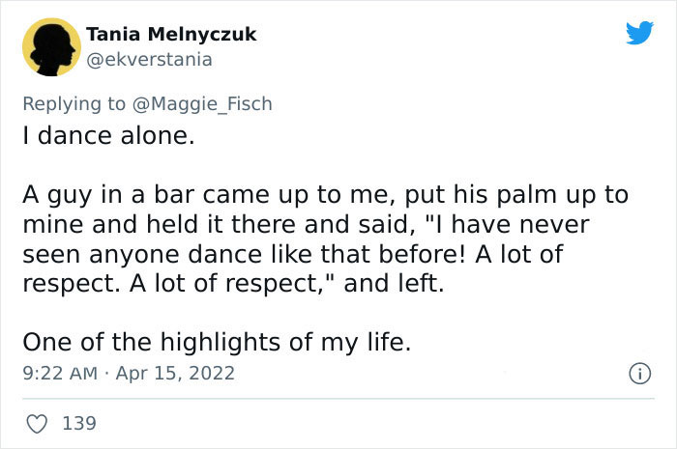This screenshot has height=449, width=677.
Task: Click the Twitter bird logo
Action: tap(639, 34)
